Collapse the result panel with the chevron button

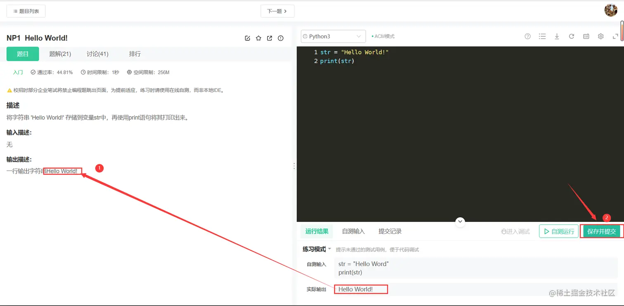tap(460, 222)
